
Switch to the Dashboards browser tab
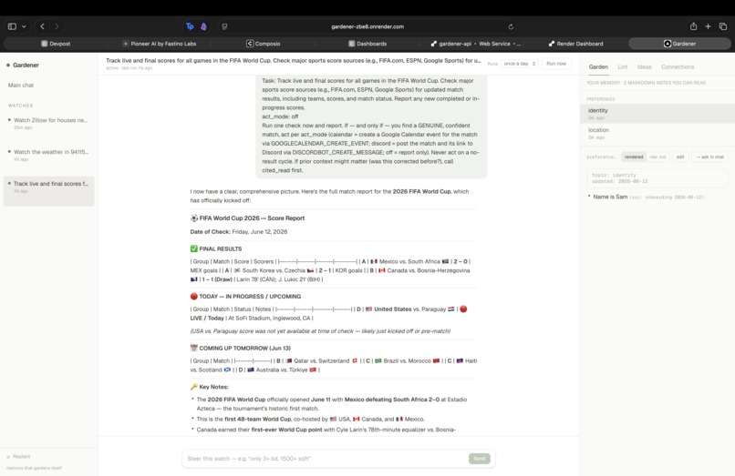point(367,44)
